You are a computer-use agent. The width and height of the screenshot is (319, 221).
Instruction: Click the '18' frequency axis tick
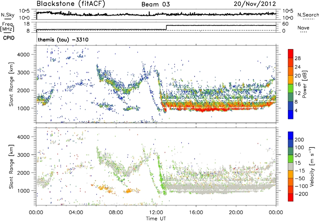click(x=27, y=24)
